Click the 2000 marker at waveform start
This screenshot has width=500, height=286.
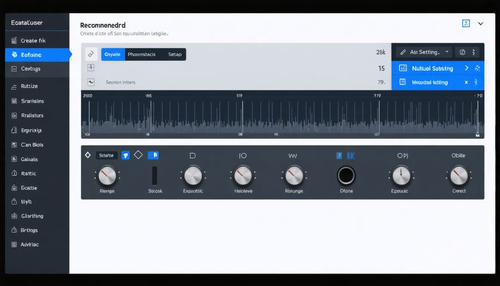87,96
